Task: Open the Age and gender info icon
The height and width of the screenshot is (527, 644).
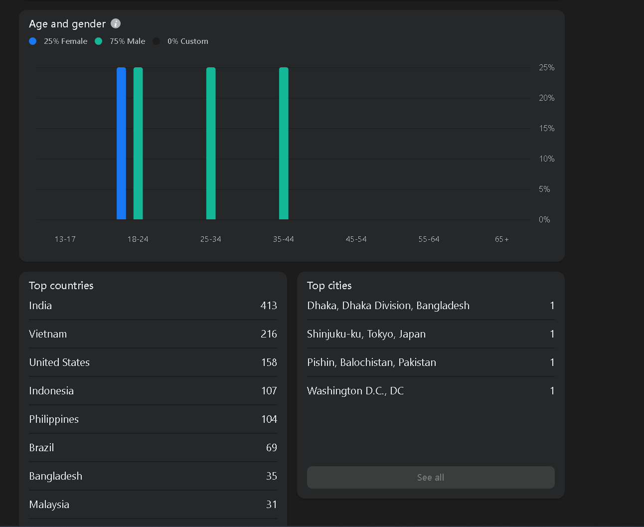Action: click(116, 23)
